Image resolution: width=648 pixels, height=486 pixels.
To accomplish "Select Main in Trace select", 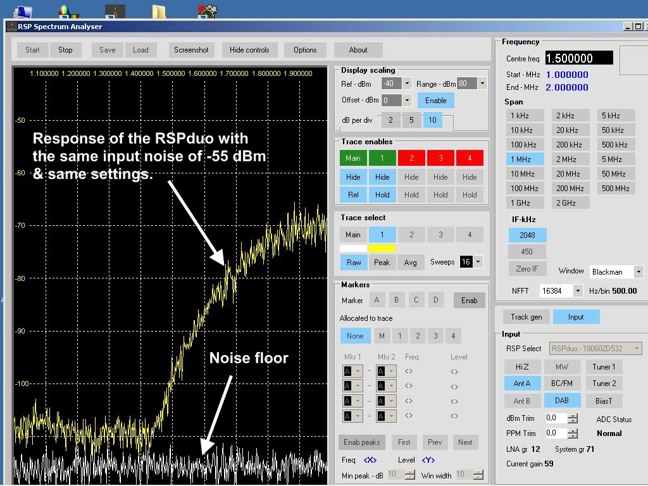I will pos(353,235).
